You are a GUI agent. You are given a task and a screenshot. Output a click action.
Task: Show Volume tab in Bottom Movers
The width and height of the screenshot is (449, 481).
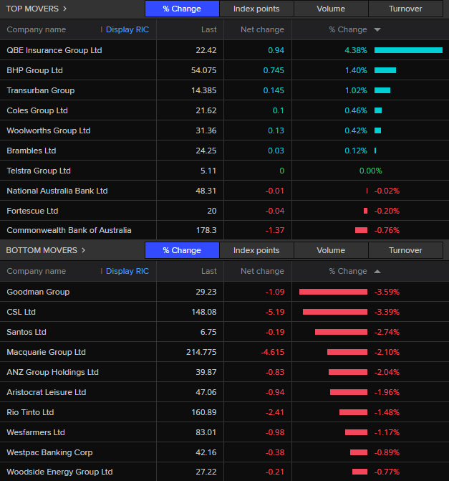pyautogui.click(x=331, y=250)
